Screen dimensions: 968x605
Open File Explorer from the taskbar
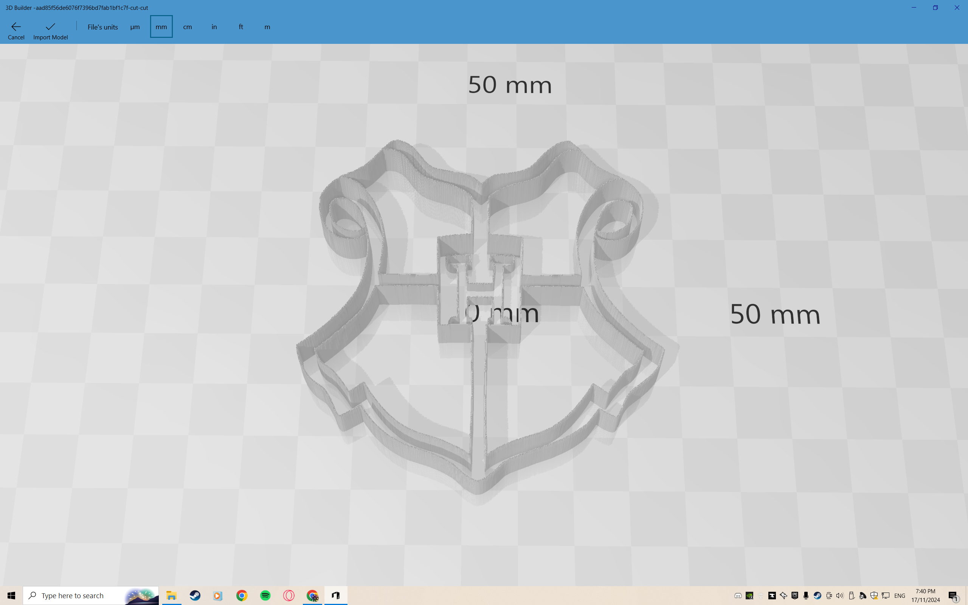pos(171,596)
